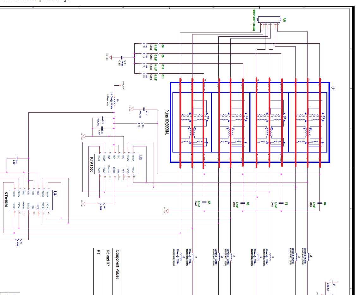
Task: Select the KTA1550 name of chip U3
Action: pyautogui.click(x=91, y=165)
